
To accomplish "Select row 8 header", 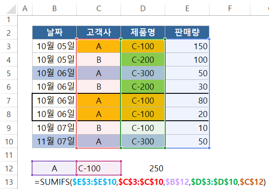I will 8,114.
